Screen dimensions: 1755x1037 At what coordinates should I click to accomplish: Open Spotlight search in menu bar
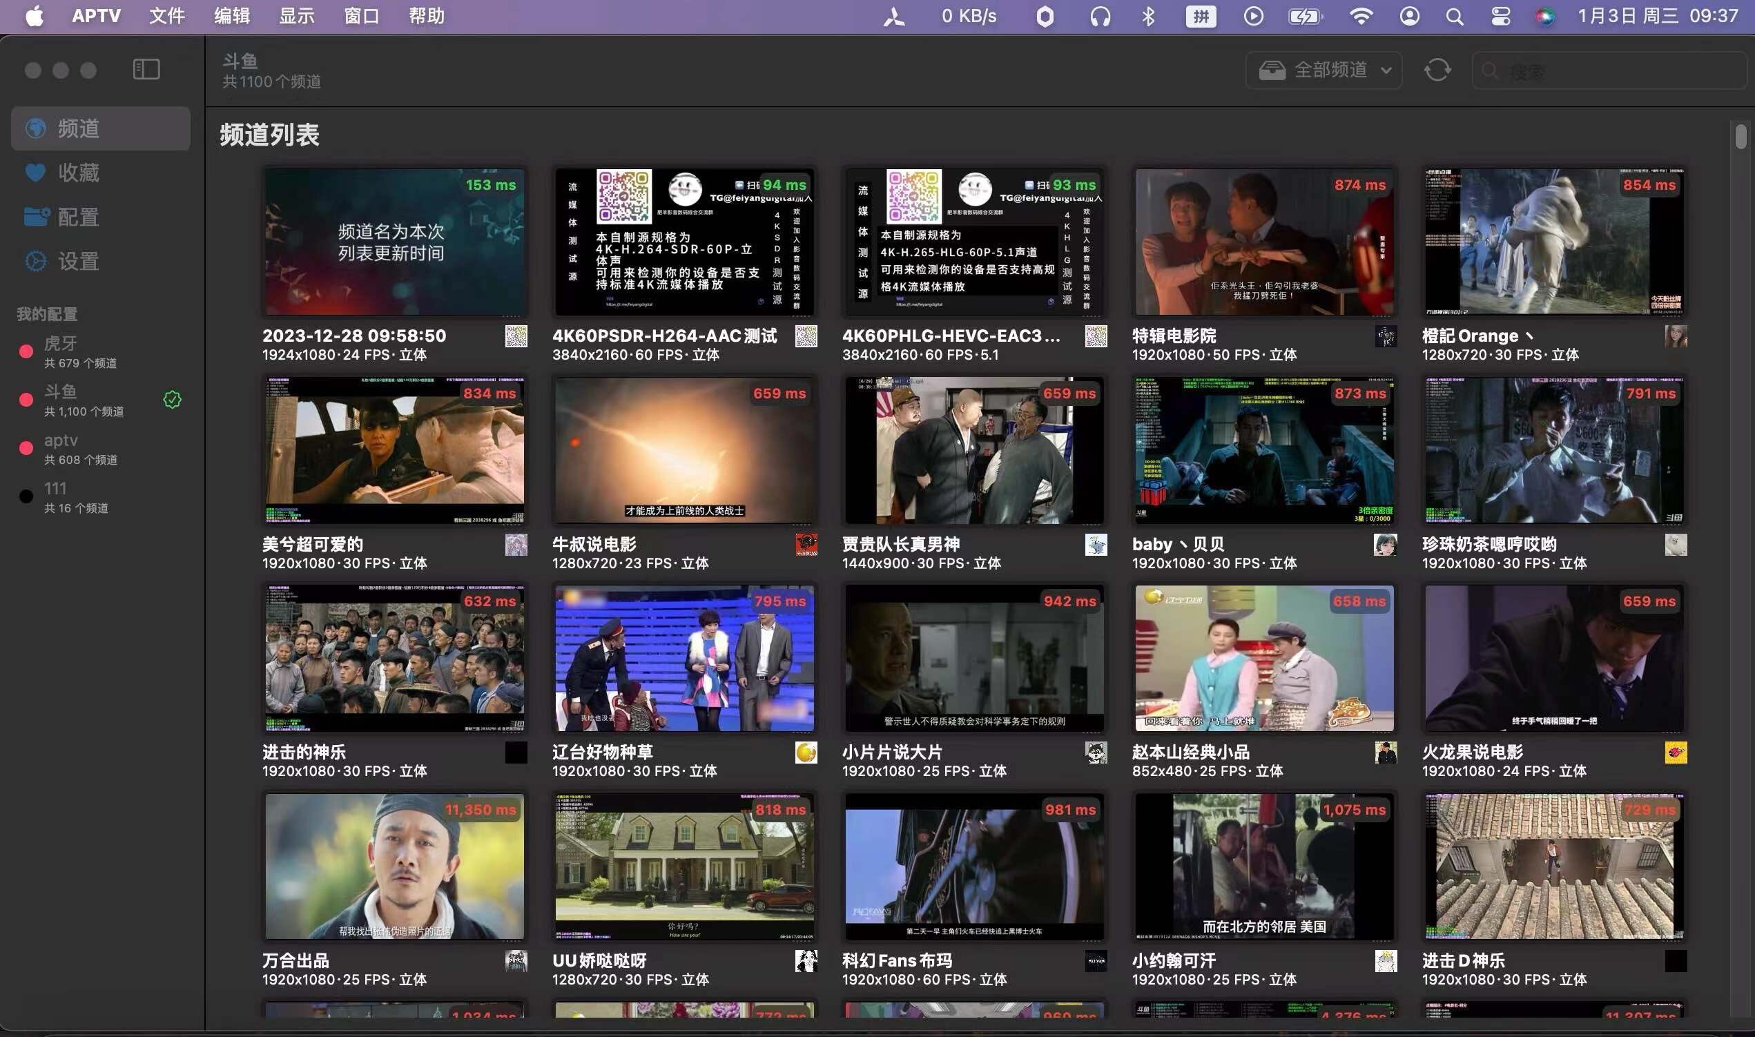point(1455,16)
